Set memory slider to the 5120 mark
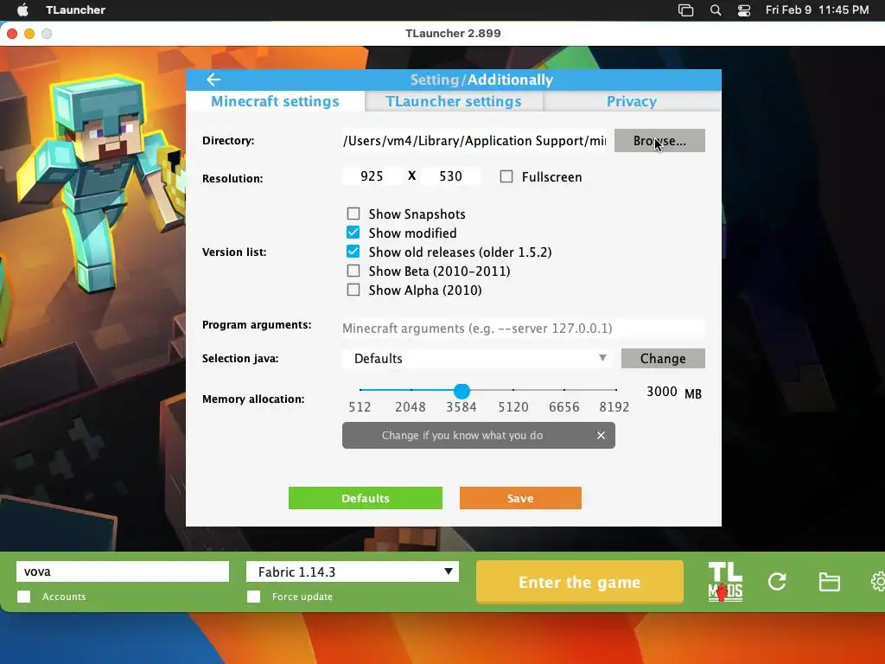This screenshot has width=885, height=664. pos(513,390)
